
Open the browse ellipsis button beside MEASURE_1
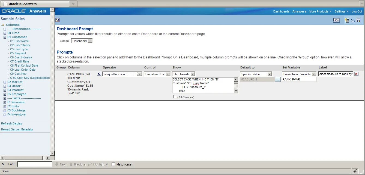pyautogui.click(x=278, y=79)
